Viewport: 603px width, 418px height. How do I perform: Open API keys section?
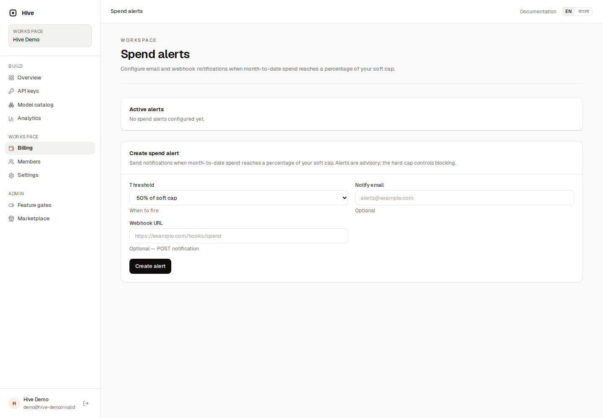50,91
